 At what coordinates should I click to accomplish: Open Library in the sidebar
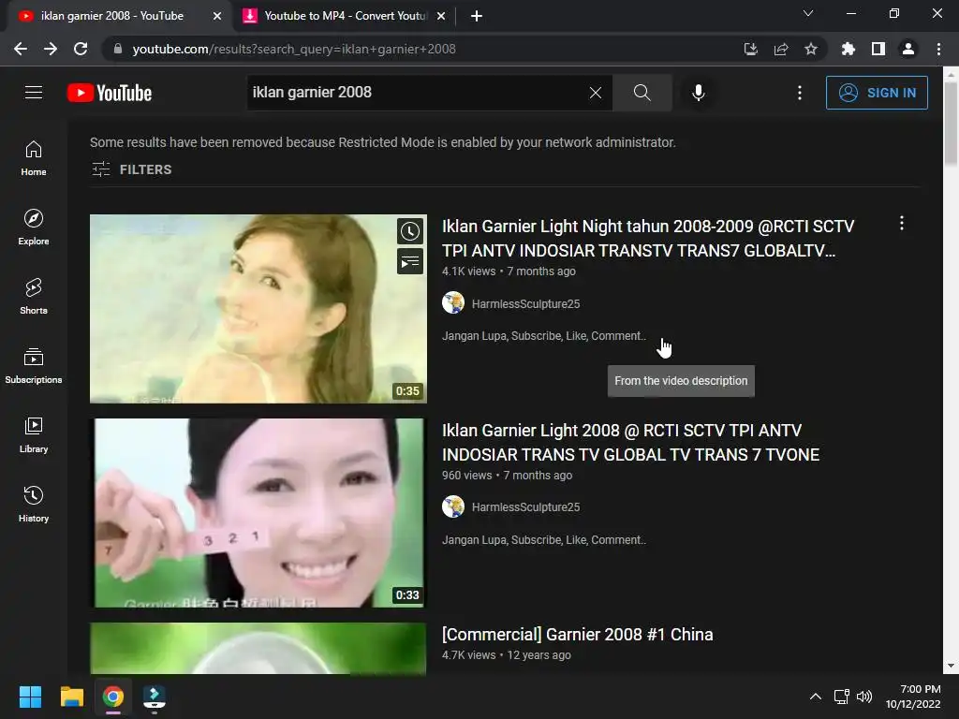pos(34,434)
